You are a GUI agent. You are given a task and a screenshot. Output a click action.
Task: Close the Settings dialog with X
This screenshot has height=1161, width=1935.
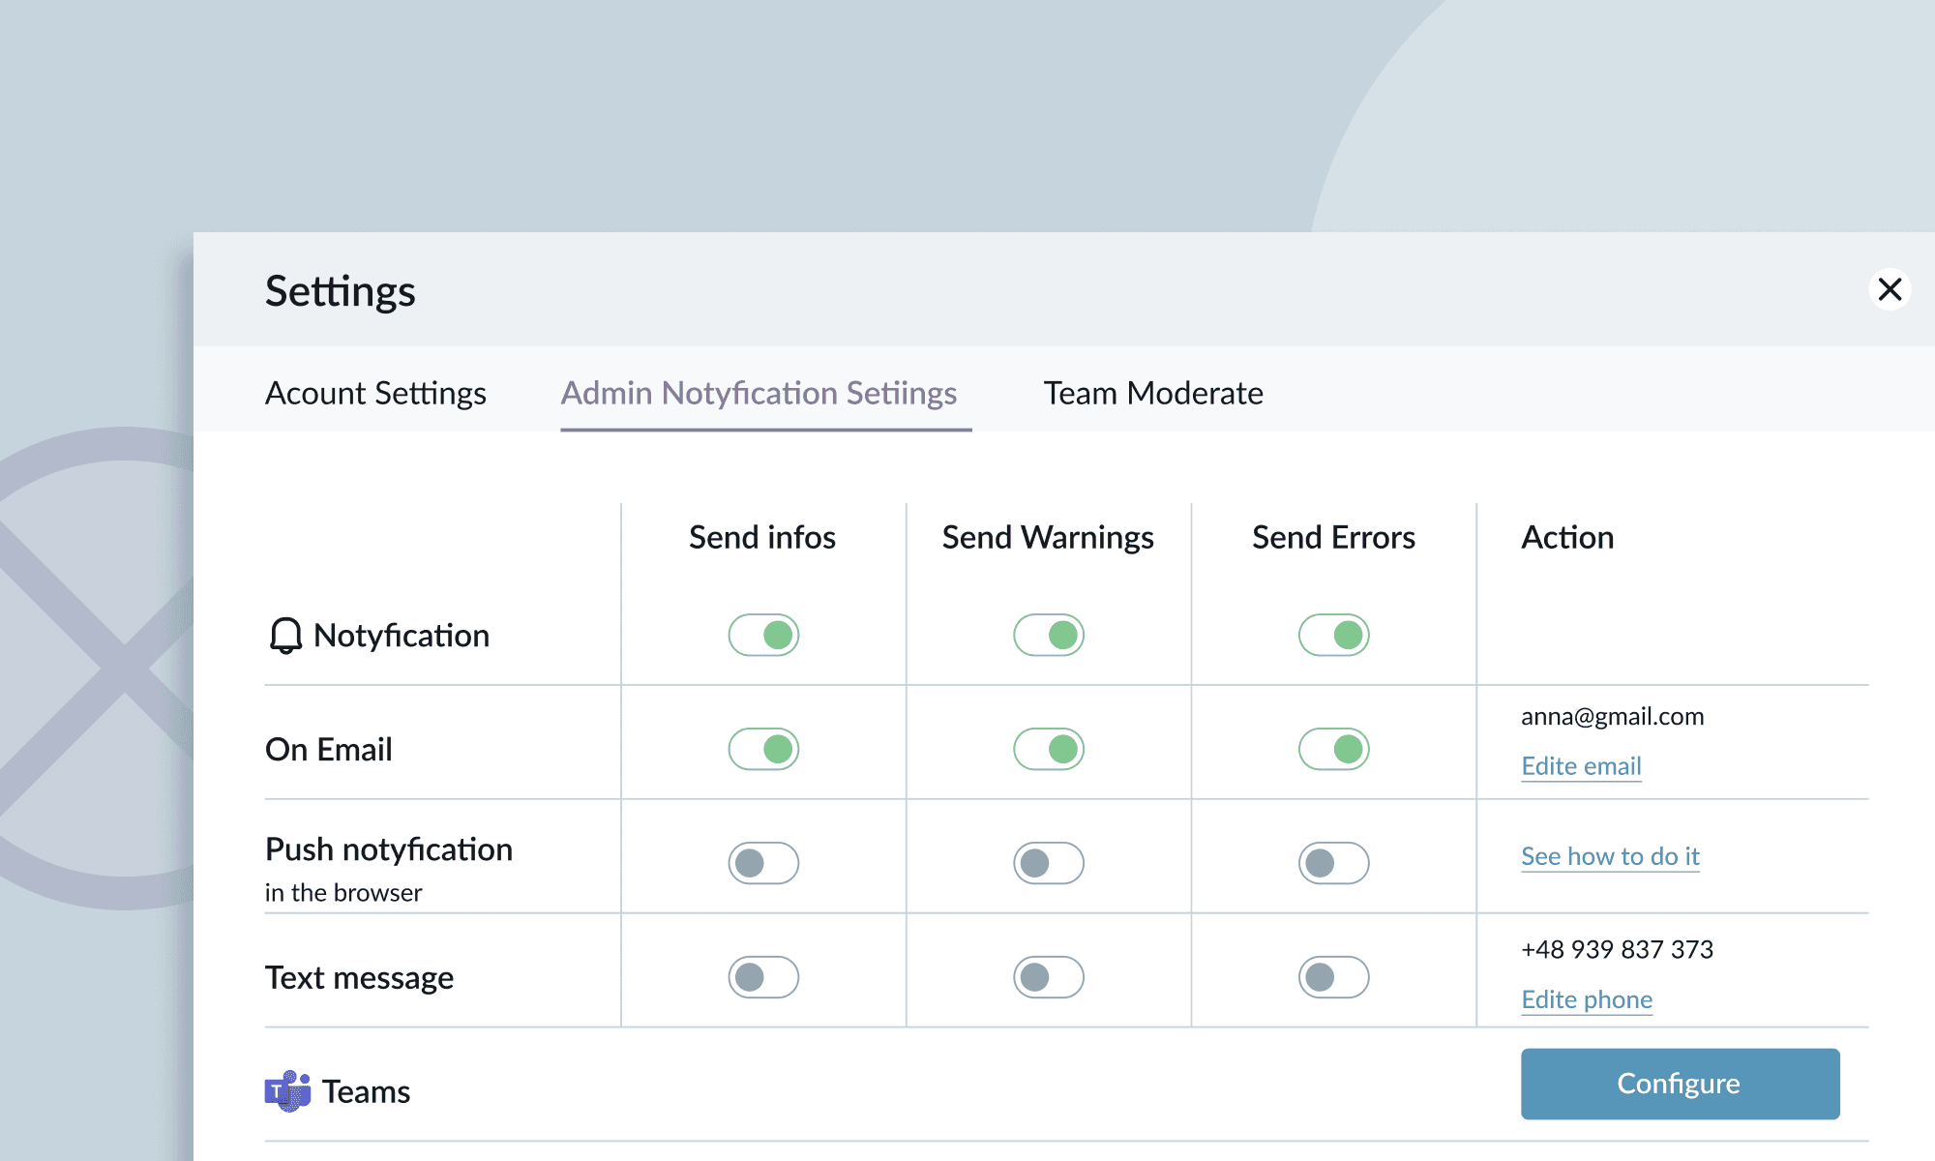[1890, 289]
